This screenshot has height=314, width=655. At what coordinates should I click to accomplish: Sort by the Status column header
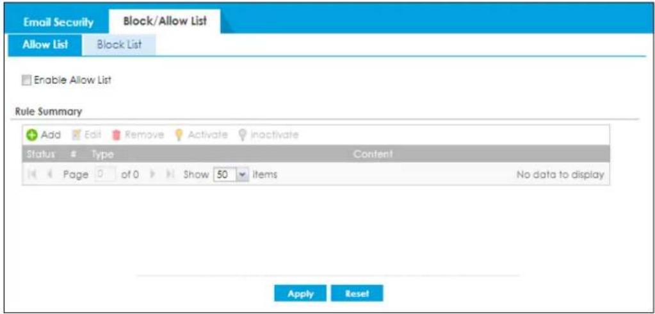pyautogui.click(x=41, y=154)
